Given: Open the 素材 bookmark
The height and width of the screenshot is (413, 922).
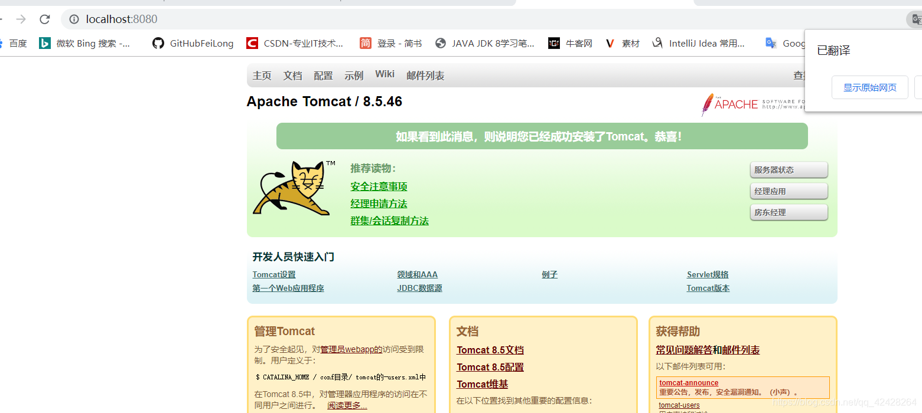Looking at the screenshot, I should (623, 43).
